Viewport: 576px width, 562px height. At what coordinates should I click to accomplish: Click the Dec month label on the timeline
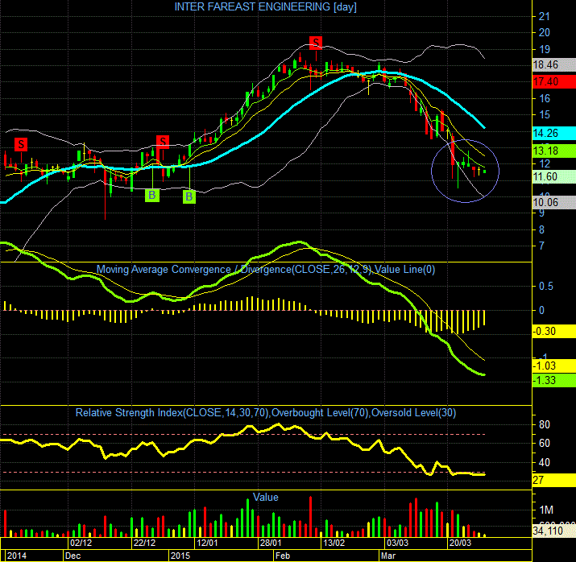coord(73,556)
